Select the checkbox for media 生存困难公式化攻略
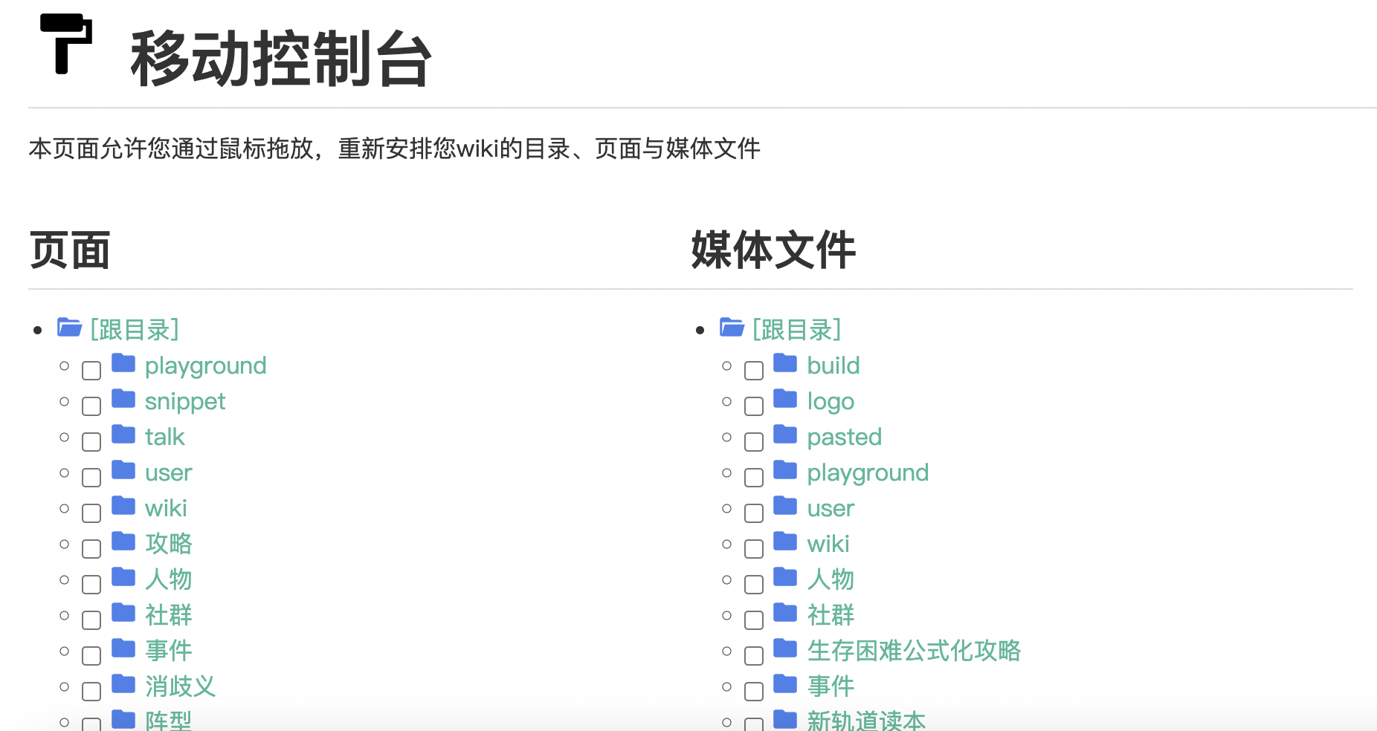 coord(754,656)
